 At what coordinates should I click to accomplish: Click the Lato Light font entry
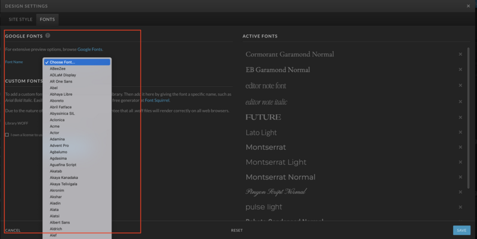tap(261, 133)
